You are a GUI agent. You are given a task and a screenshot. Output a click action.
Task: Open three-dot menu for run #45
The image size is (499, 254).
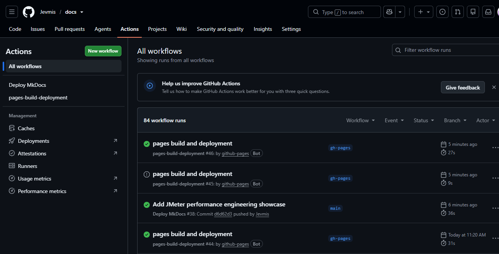coord(495,178)
